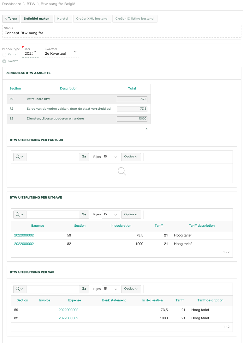Open Rijen dropdown in per factuur section

[111, 157]
